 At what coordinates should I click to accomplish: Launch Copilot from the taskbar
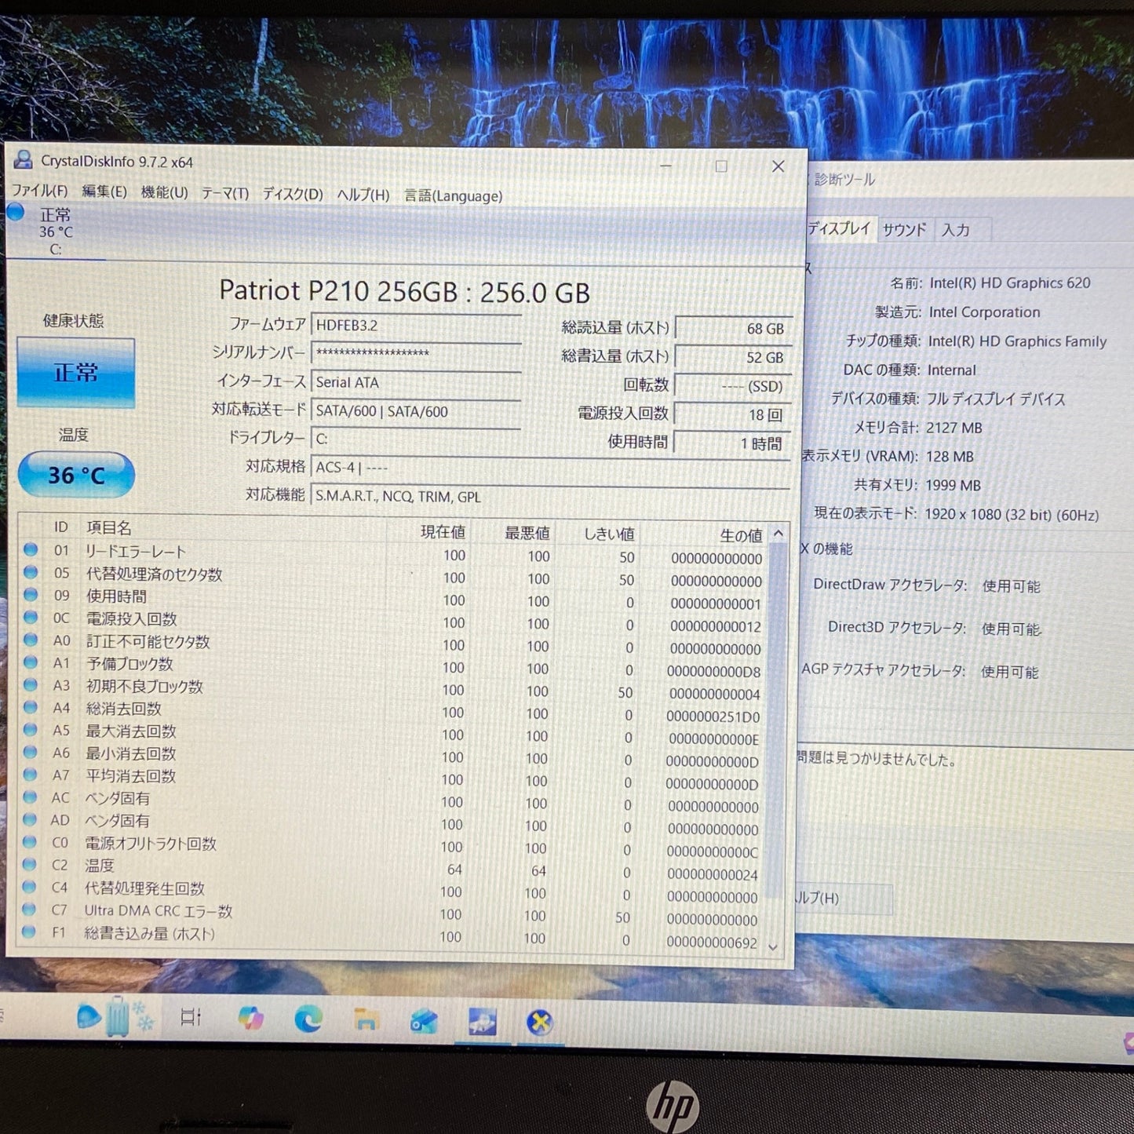click(x=250, y=1018)
